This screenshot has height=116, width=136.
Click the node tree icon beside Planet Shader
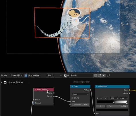[x=5, y=82]
